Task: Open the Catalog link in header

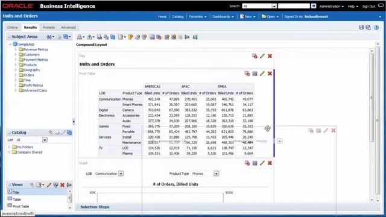Action: coord(178,16)
